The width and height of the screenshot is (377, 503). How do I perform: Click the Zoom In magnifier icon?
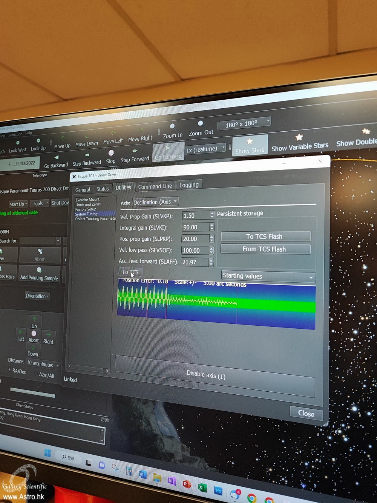[x=172, y=126]
